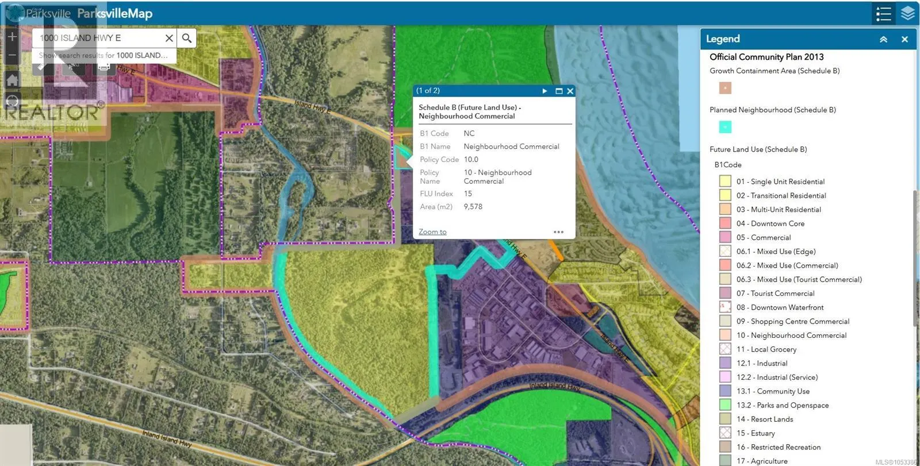Find my location on the map
This screenshot has width=920, height=466.
click(12, 102)
